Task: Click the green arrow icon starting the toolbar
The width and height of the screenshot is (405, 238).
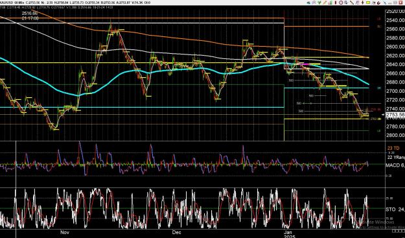Action: tap(308, 3)
